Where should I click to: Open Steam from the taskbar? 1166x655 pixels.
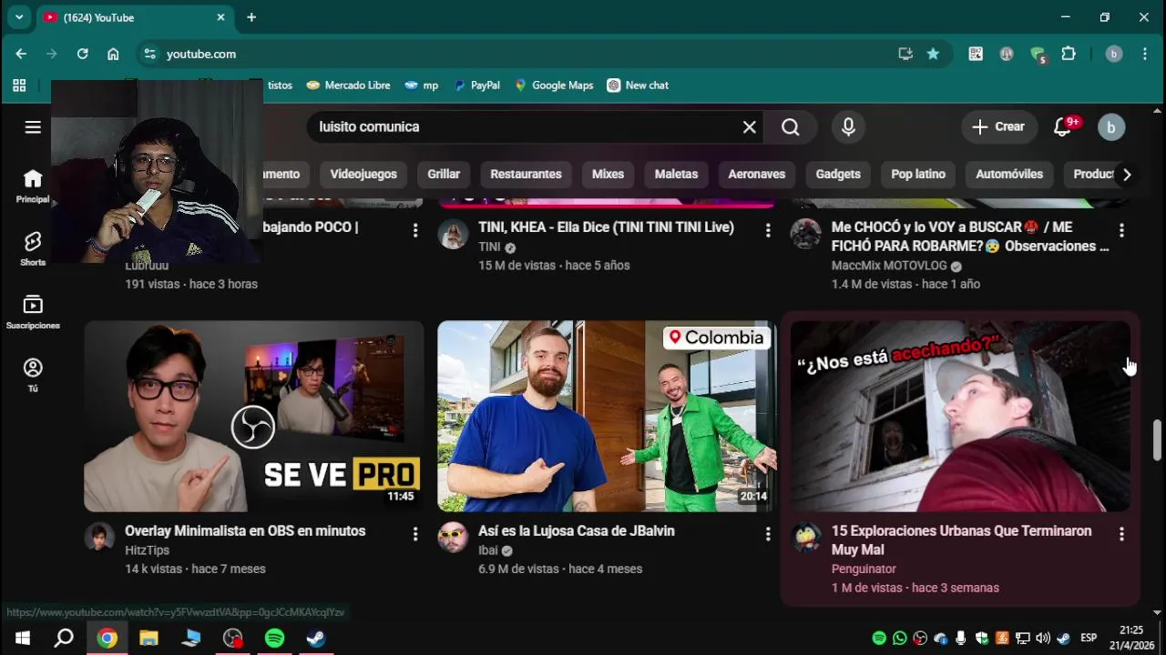pos(316,639)
